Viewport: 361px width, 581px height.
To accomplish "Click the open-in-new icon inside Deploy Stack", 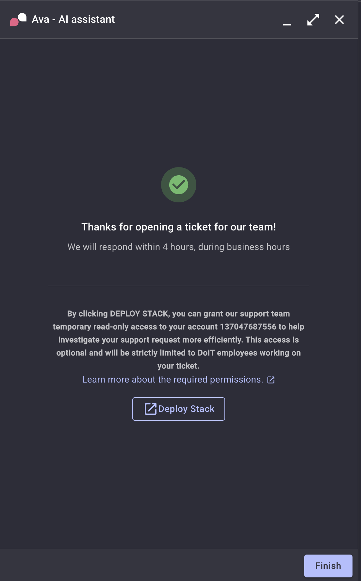I will point(151,409).
